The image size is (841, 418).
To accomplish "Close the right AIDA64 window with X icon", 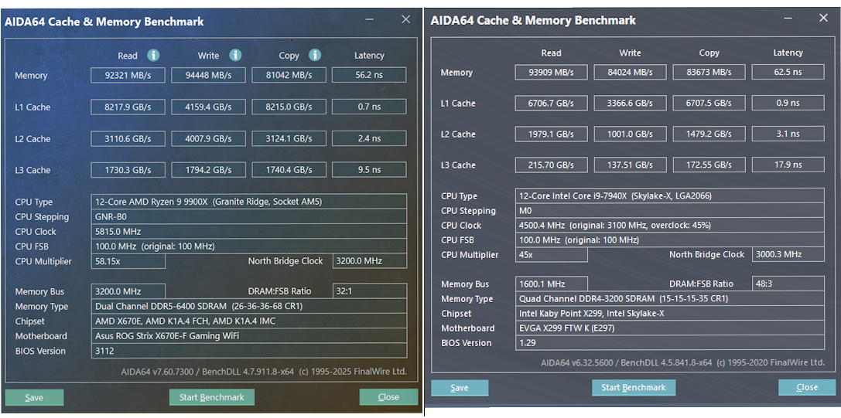I will pos(823,18).
